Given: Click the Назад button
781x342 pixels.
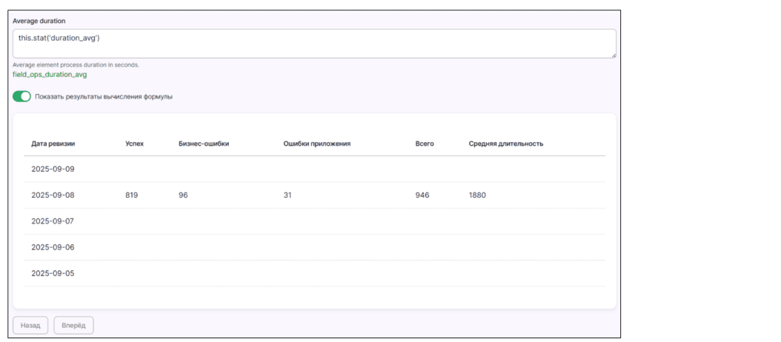Looking at the screenshot, I should pyautogui.click(x=30, y=325).
